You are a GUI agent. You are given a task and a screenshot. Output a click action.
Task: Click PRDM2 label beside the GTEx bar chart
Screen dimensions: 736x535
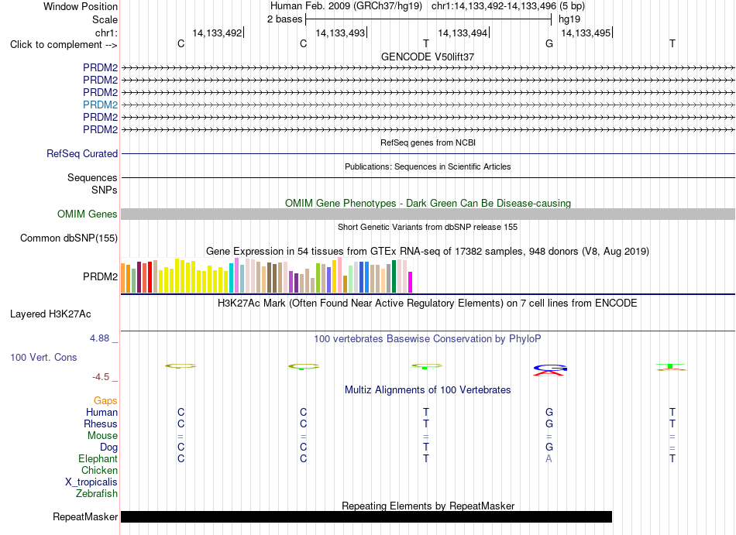click(x=100, y=276)
